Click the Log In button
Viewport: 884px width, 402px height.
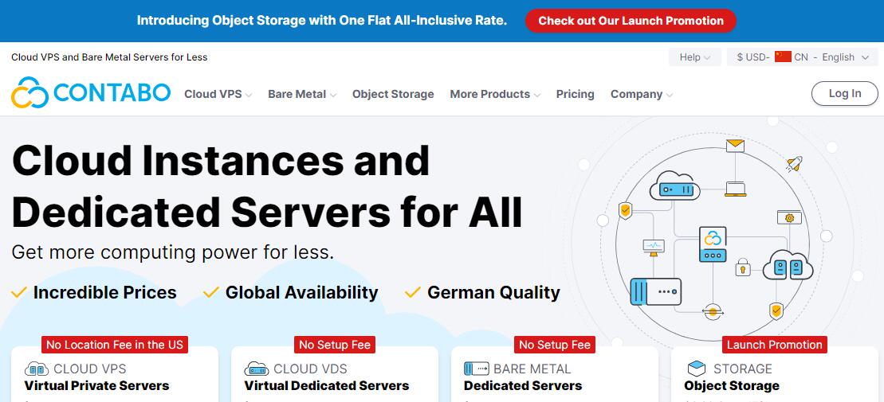pos(844,93)
